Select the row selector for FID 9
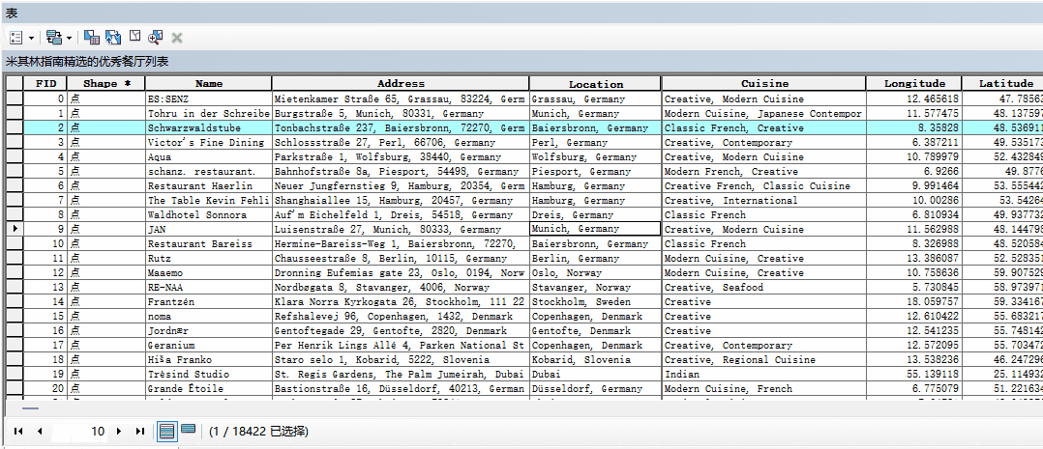This screenshot has width=1043, height=449. pos(15,229)
